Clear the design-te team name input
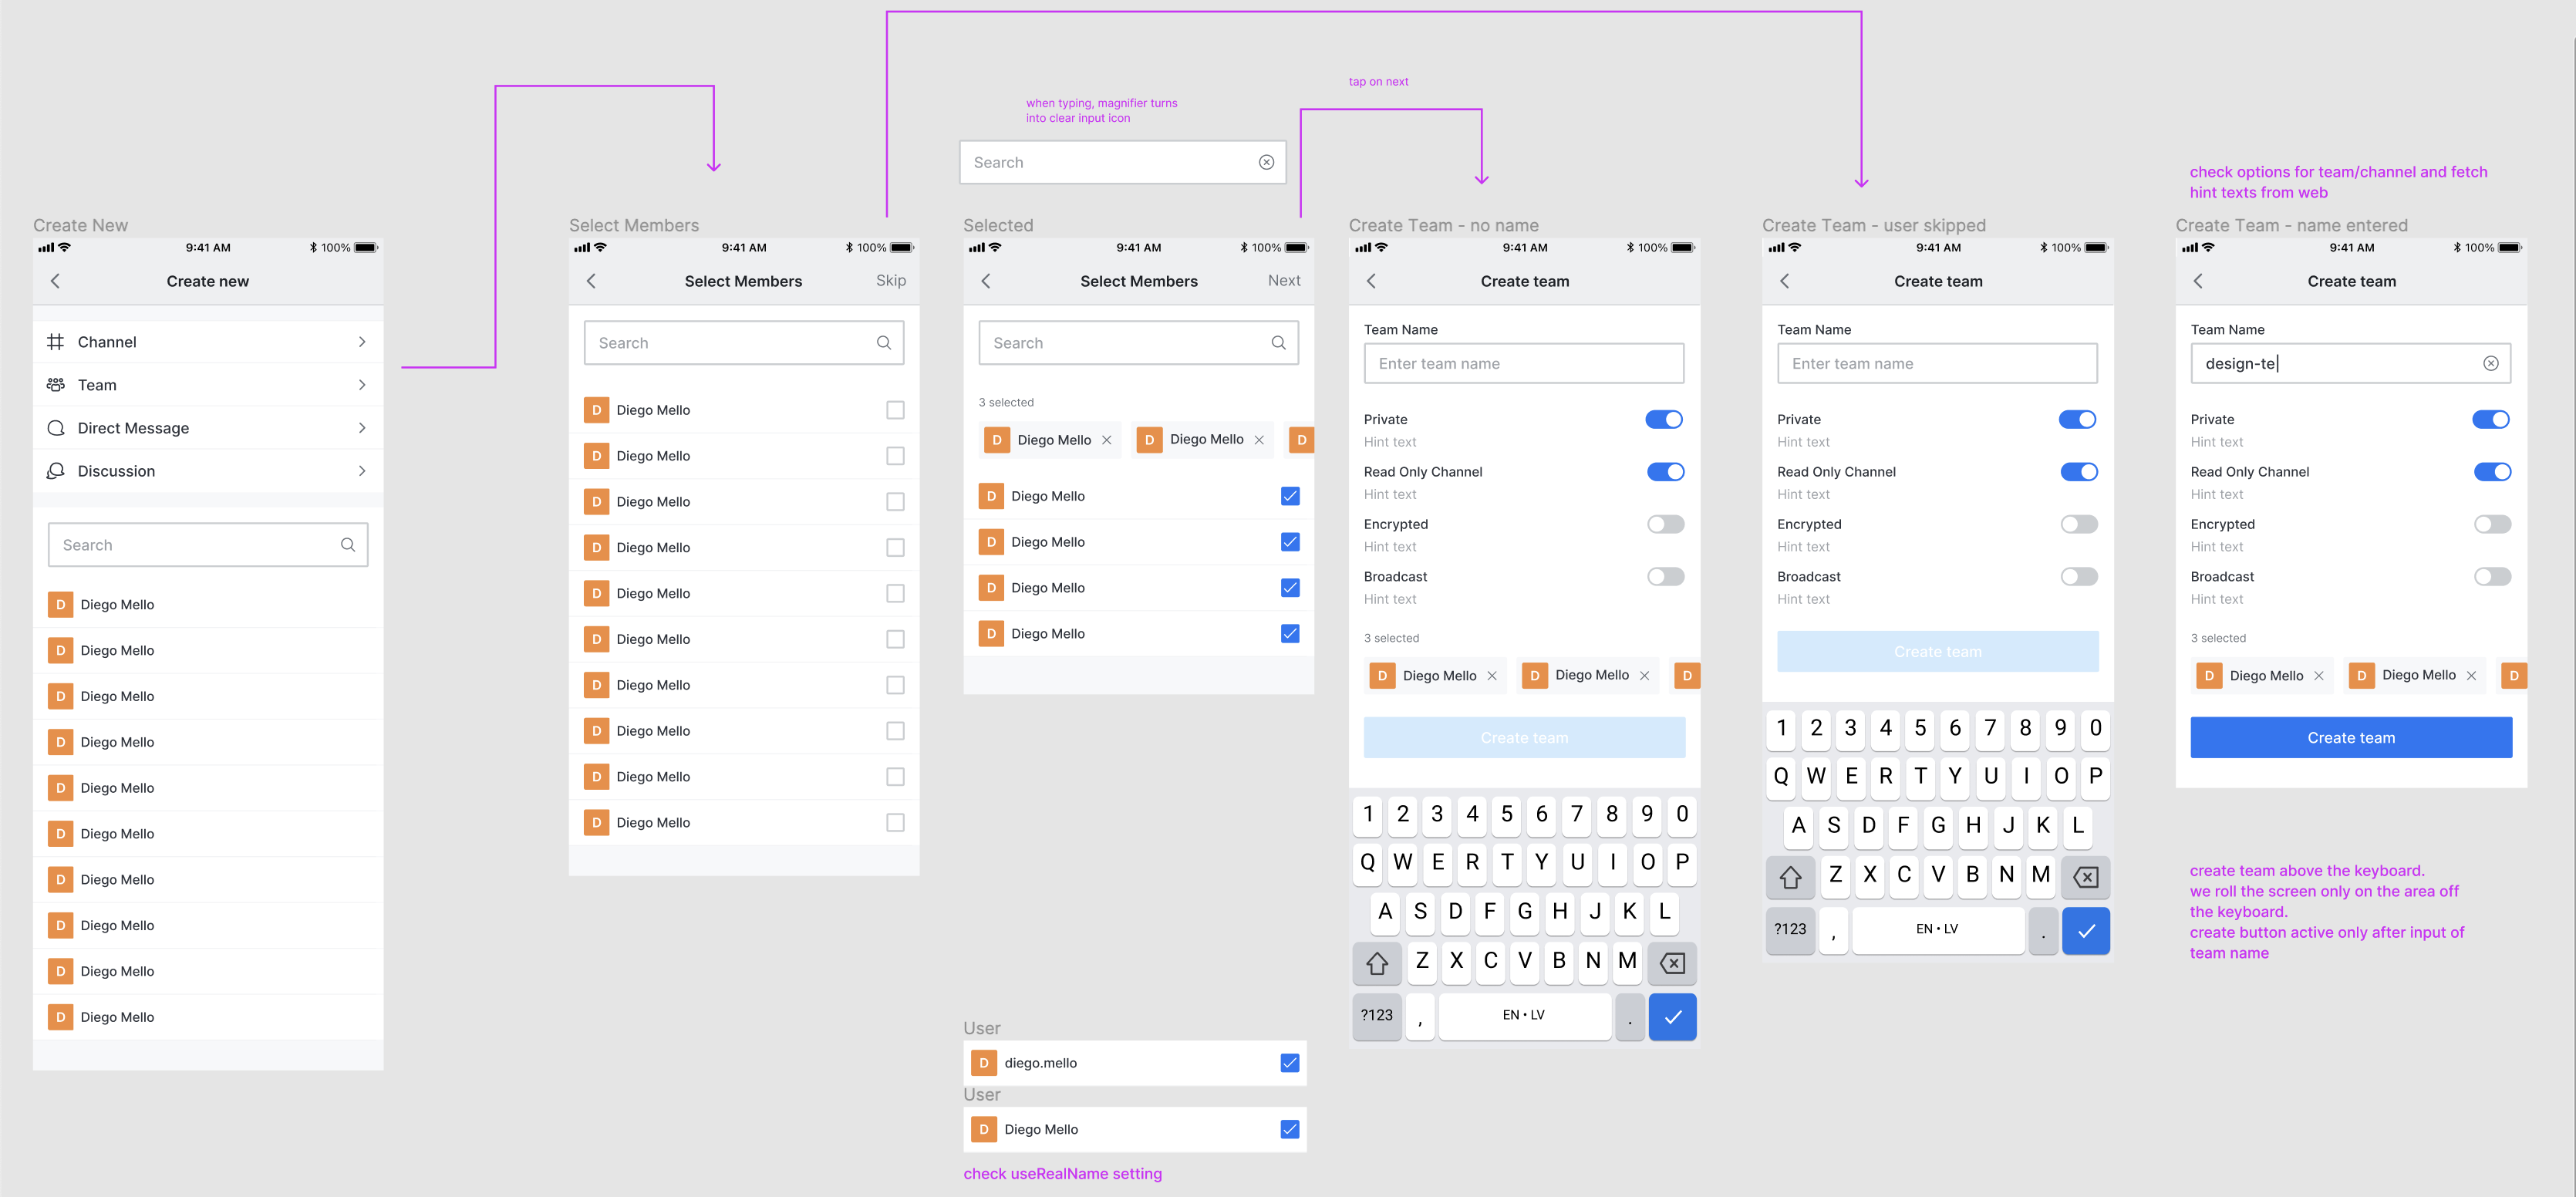The width and height of the screenshot is (2576, 1197). click(x=2490, y=364)
